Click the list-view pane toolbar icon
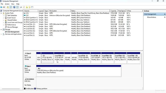This screenshot has width=166, height=93. click(32, 7)
